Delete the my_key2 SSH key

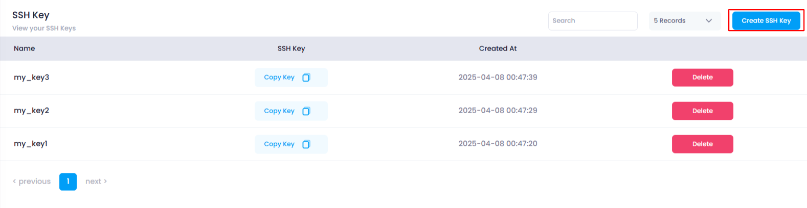tap(702, 111)
